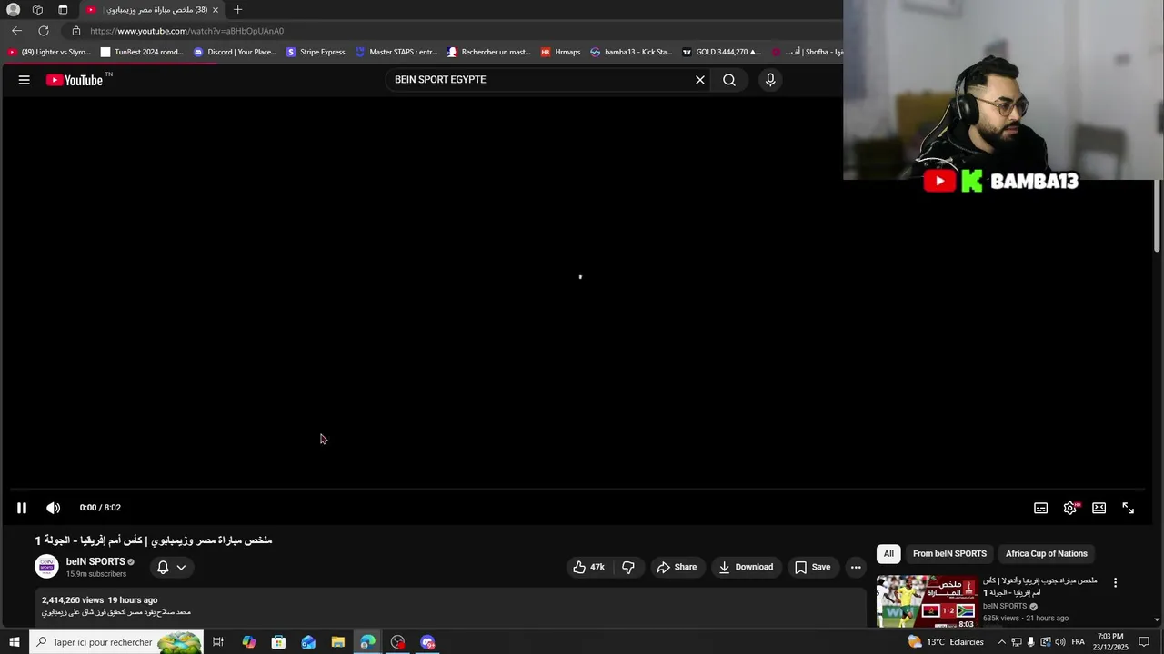Open the browser profile avatar

pos(13,10)
